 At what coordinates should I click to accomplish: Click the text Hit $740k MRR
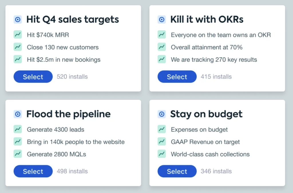[x=48, y=35]
